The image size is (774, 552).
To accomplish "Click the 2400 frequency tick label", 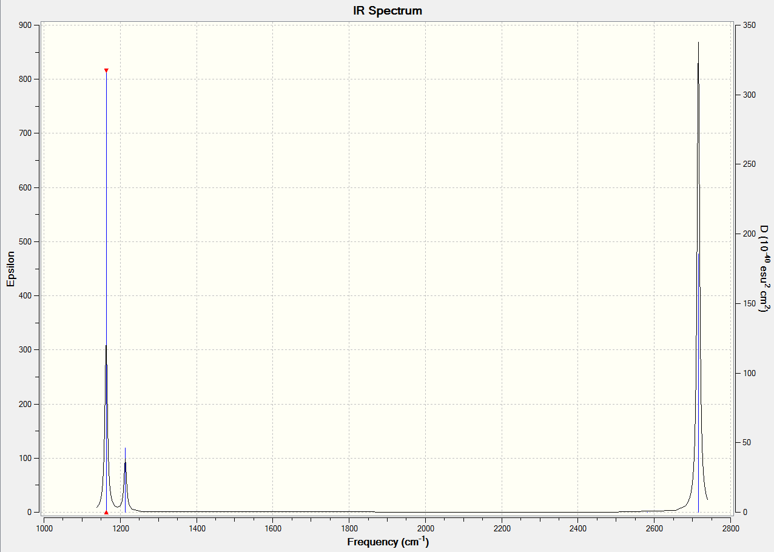I will click(x=577, y=528).
